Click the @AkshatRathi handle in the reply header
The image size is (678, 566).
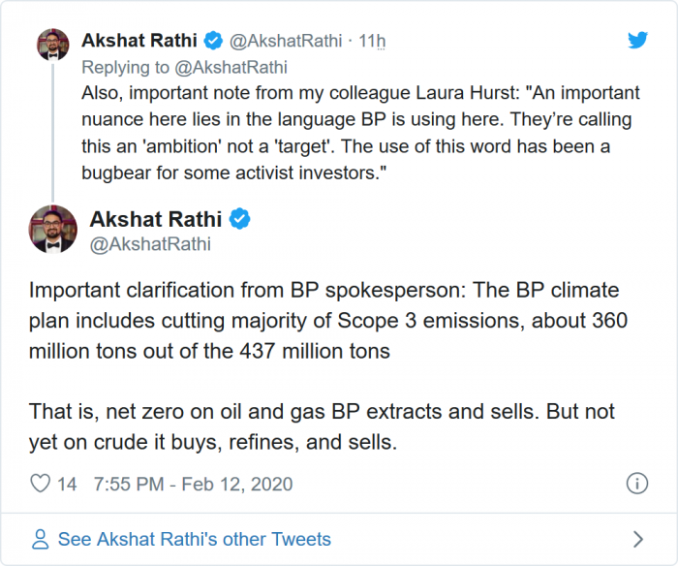(x=290, y=42)
